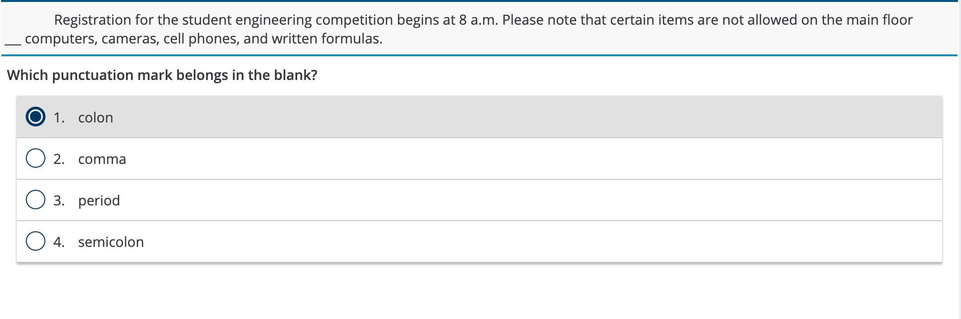This screenshot has height=319, width=961.
Task: Mark the semicolon radio button
Action: 35,241
